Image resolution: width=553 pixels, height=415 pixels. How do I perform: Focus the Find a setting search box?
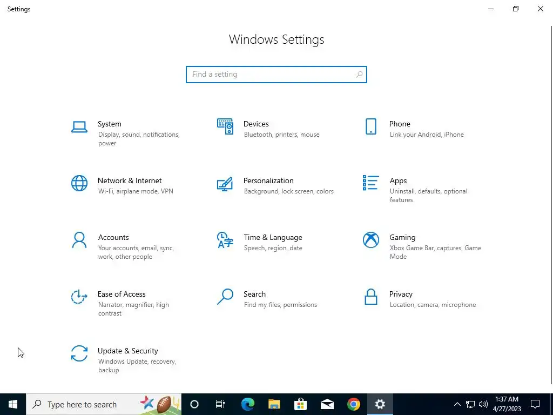point(276,75)
